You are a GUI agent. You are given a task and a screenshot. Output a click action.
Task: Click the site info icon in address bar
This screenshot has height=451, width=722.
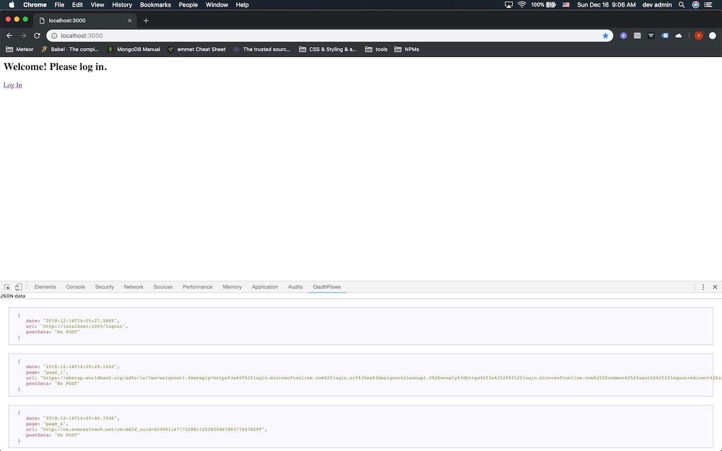[54, 36]
